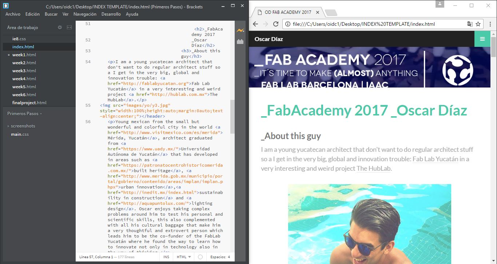The width and height of the screenshot is (497, 264).
Task: Open a new Chrome tab
Action: 331,13
